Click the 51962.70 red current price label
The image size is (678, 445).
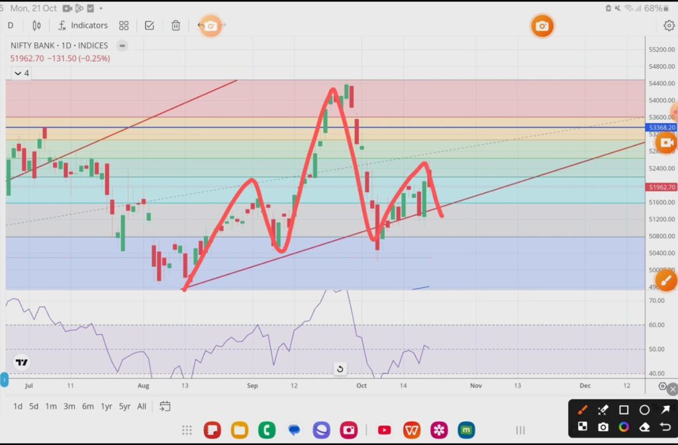661,187
